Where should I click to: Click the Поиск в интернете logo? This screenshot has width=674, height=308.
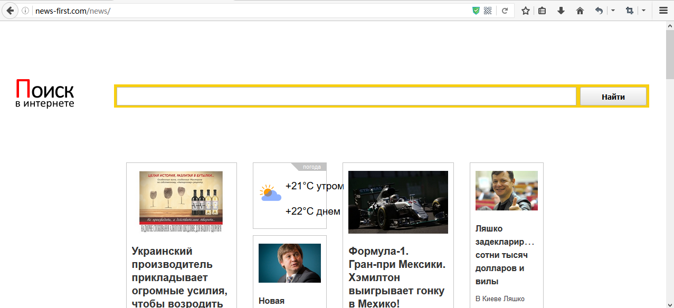[45, 93]
